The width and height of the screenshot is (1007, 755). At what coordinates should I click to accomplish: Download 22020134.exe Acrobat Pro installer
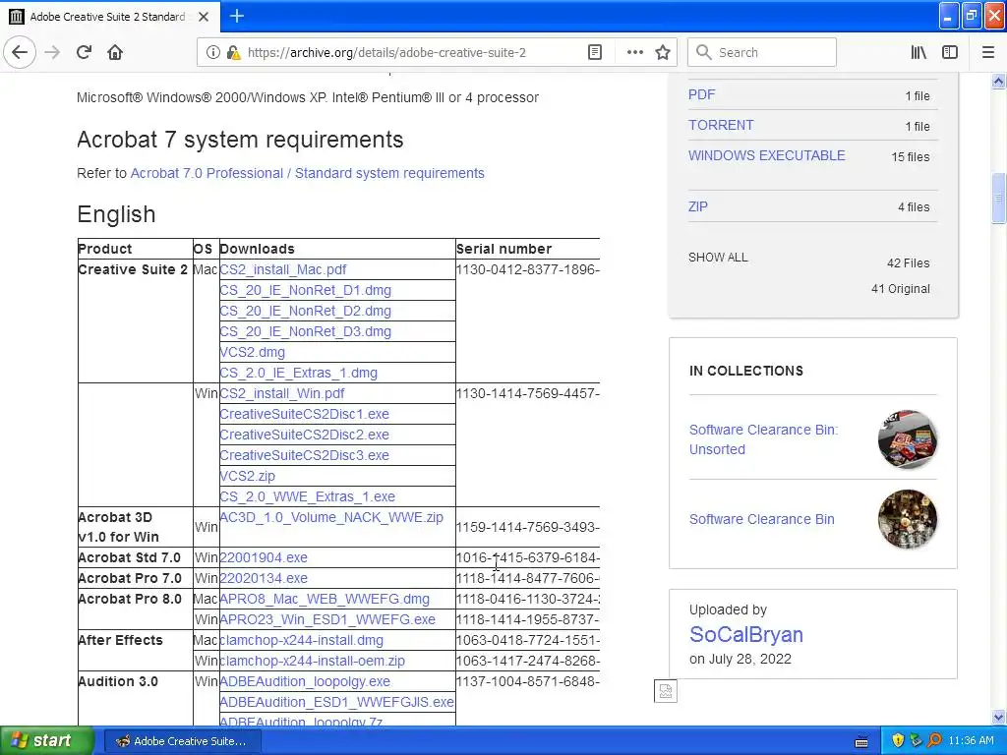pyautogui.click(x=264, y=578)
